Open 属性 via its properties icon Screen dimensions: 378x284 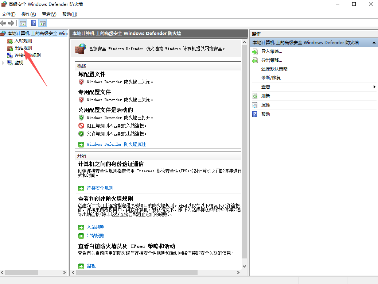[x=254, y=105]
